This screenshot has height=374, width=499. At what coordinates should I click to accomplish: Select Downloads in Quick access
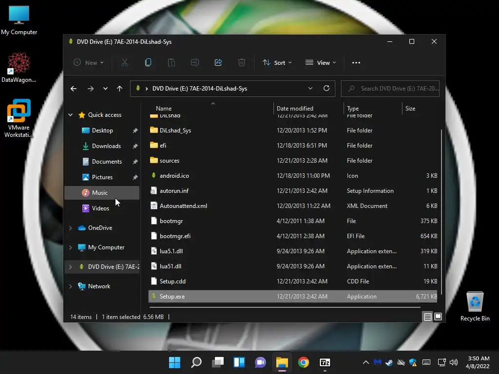point(102,146)
